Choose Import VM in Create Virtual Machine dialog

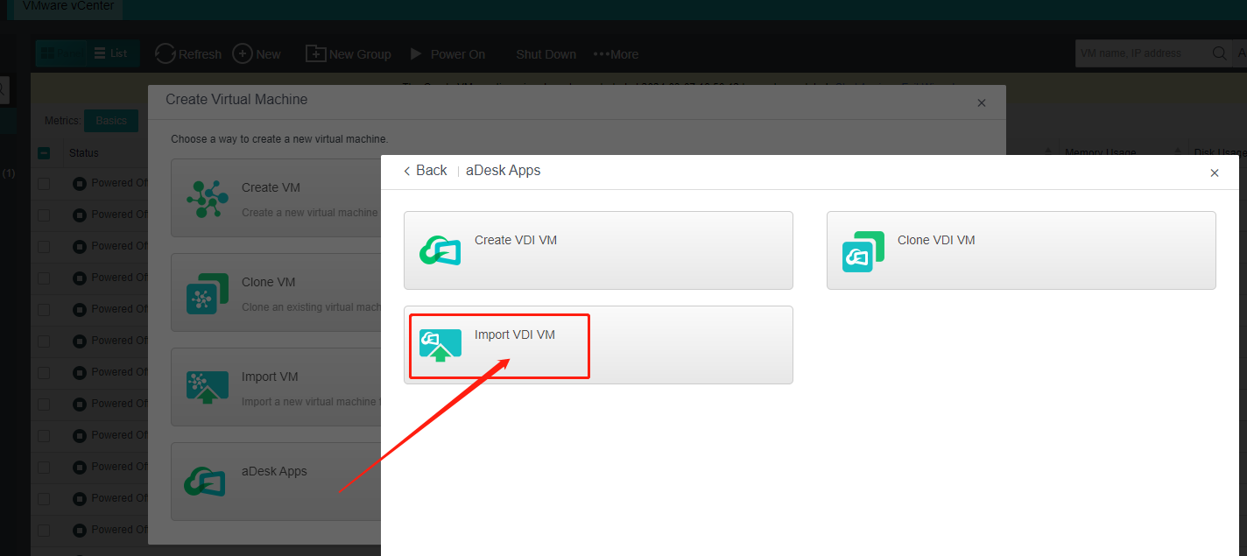[x=276, y=387]
